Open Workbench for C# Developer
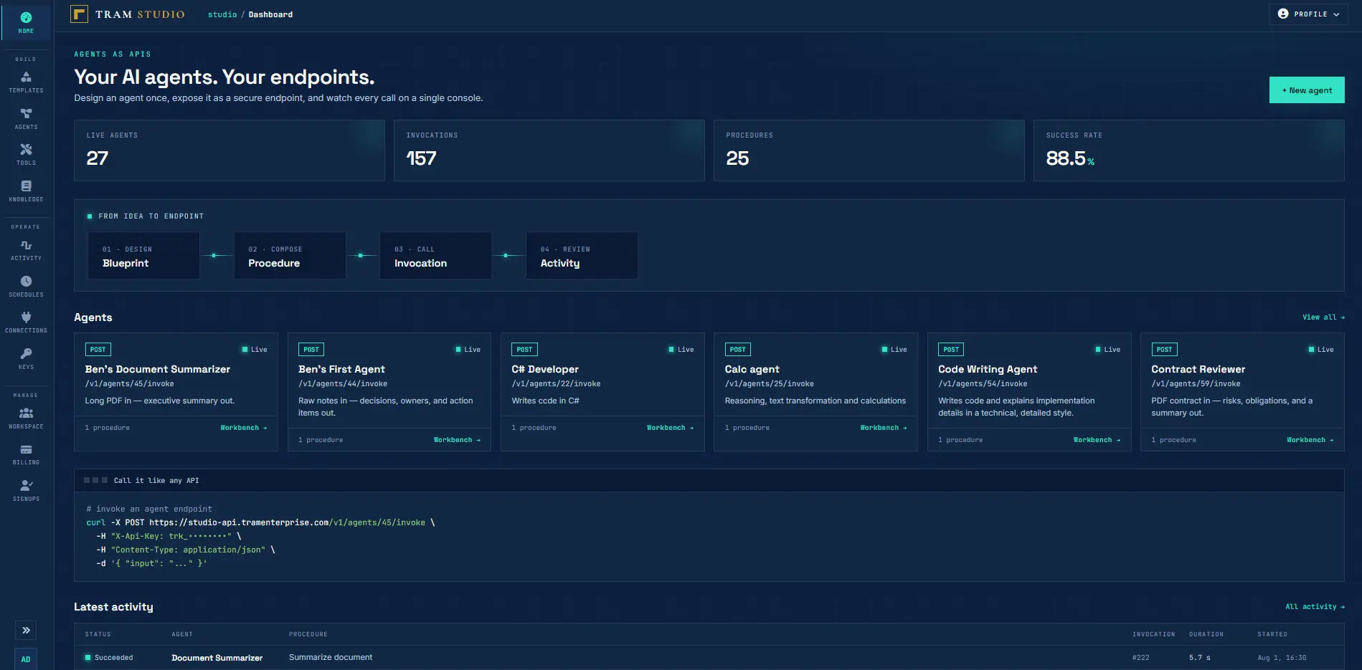The image size is (1362, 670). click(x=671, y=428)
